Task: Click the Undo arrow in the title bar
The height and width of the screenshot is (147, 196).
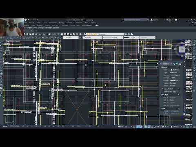Action: [29, 20]
